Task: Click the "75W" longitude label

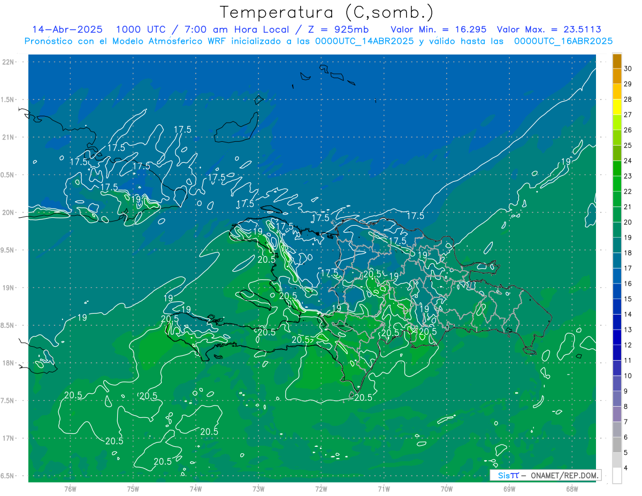Action: [133, 489]
